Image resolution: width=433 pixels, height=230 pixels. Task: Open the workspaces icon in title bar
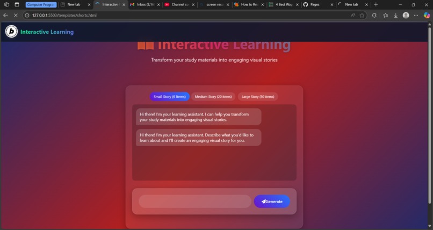[x=6, y=4]
